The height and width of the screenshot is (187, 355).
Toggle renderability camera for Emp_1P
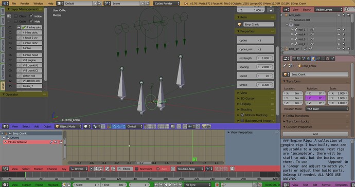click(348, 49)
